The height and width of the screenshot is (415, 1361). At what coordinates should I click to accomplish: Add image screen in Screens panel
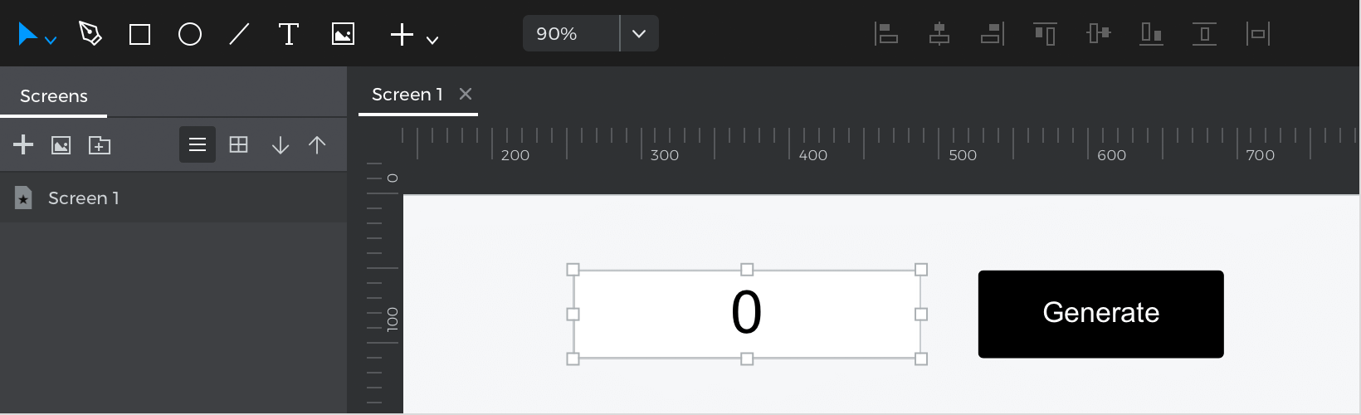click(61, 145)
